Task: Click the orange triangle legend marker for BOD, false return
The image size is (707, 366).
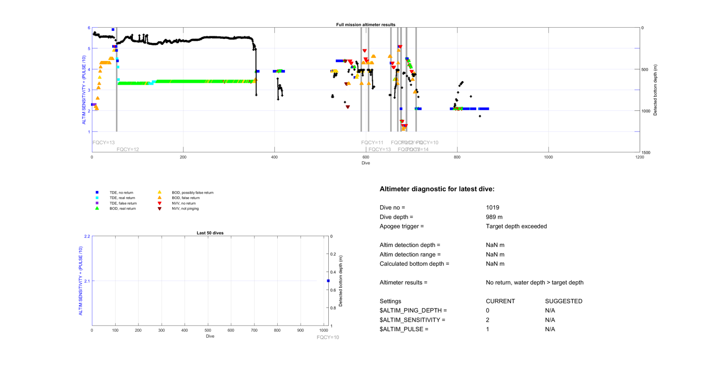Action: [160, 198]
